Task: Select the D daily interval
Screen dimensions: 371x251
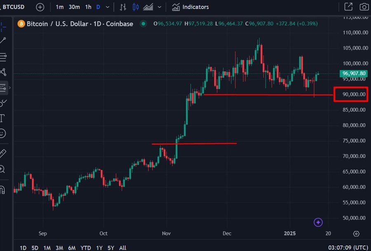Action: pos(98,7)
